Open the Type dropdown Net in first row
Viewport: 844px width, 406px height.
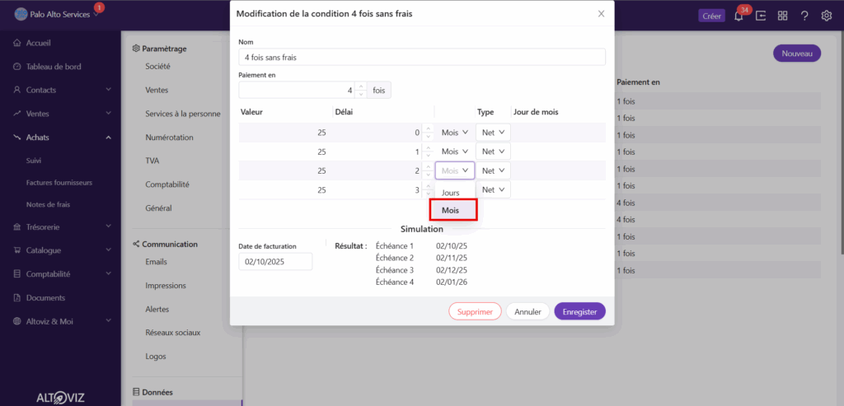(493, 132)
